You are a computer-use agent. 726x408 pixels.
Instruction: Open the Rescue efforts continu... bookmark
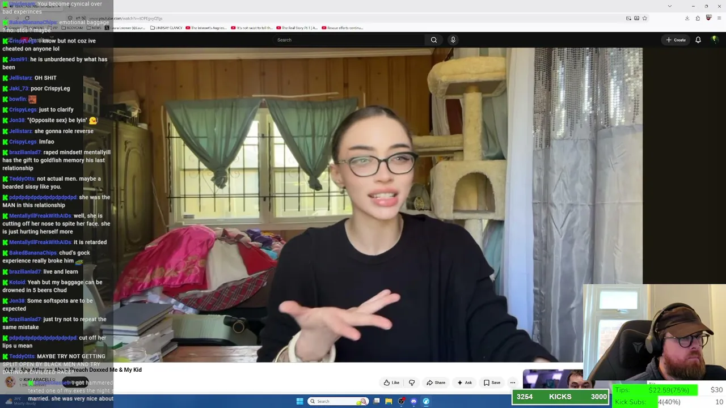pyautogui.click(x=343, y=28)
